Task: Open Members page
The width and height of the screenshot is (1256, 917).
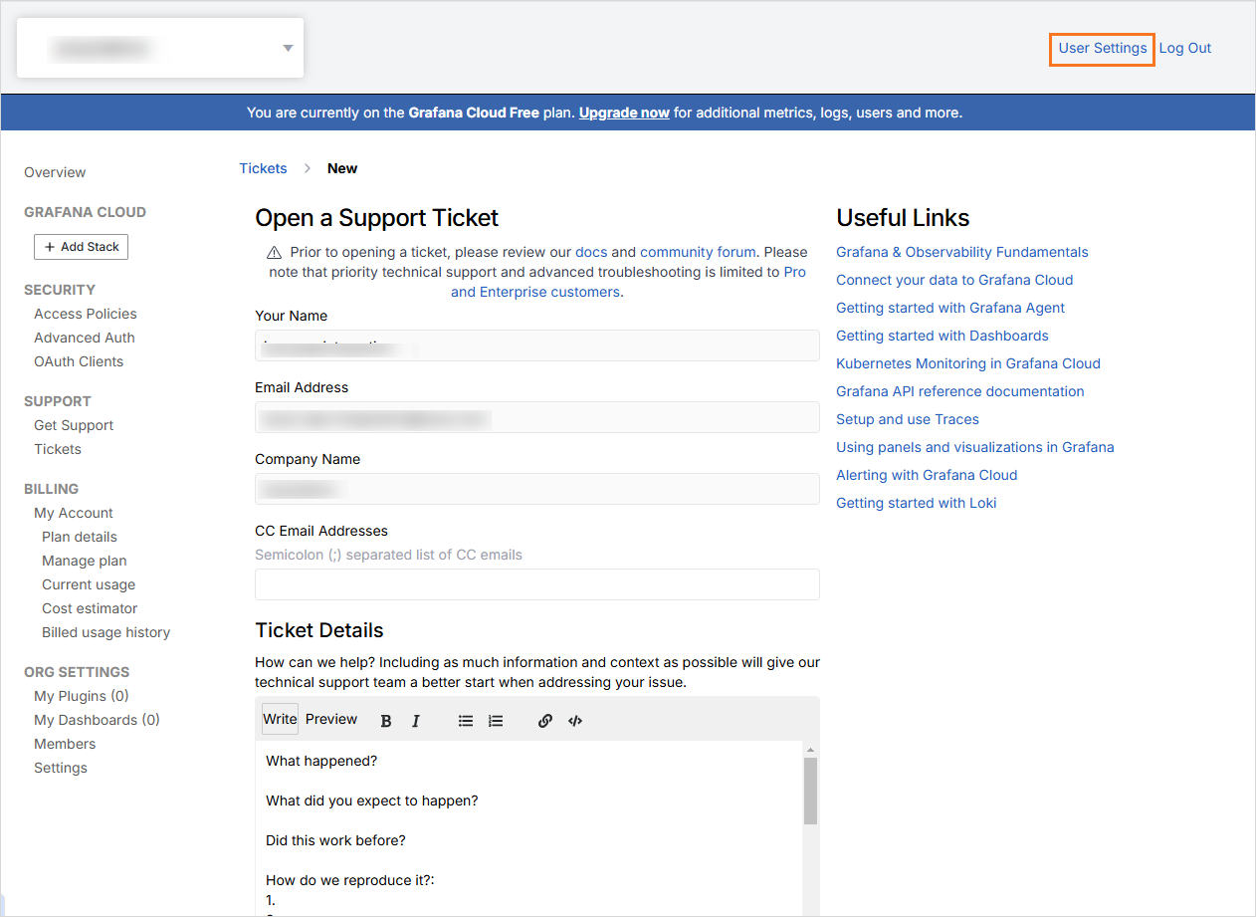Action: pos(65,744)
